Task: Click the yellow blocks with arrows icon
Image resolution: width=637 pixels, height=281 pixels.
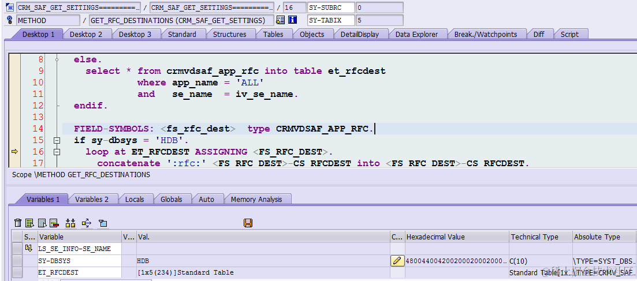Action: pos(70,223)
